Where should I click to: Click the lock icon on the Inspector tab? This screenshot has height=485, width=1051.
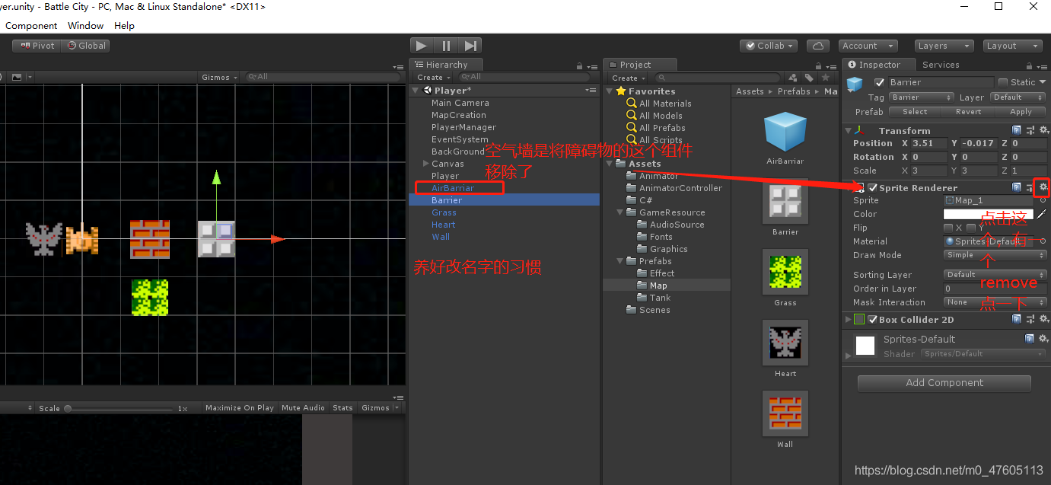coord(1029,65)
